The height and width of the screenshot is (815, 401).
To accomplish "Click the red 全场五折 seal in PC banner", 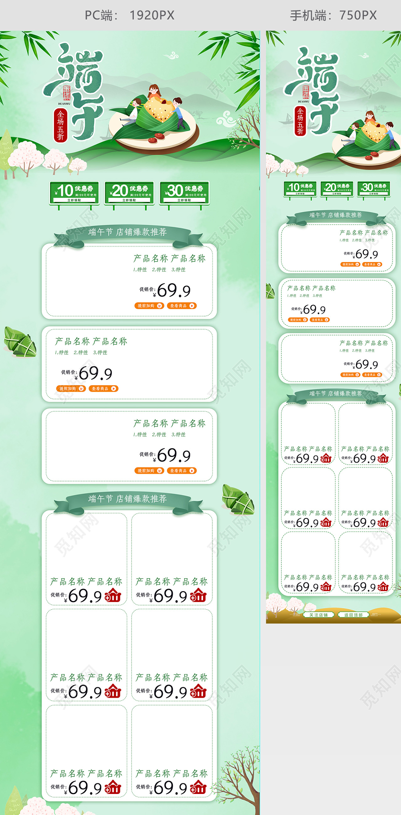I will pos(61,125).
